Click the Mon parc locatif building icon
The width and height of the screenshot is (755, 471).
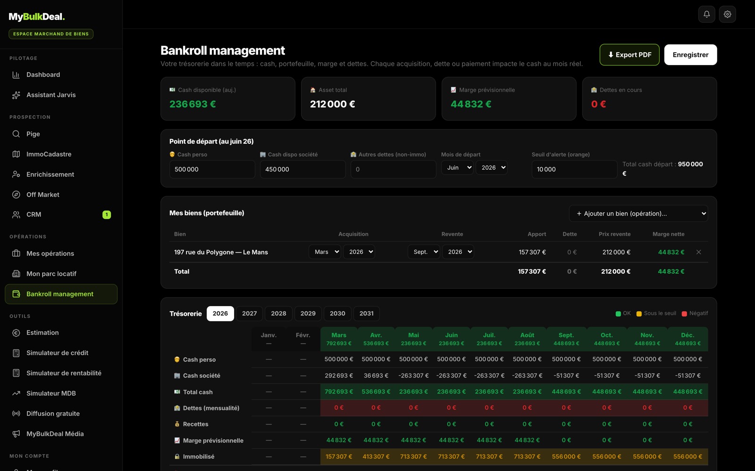(x=16, y=274)
